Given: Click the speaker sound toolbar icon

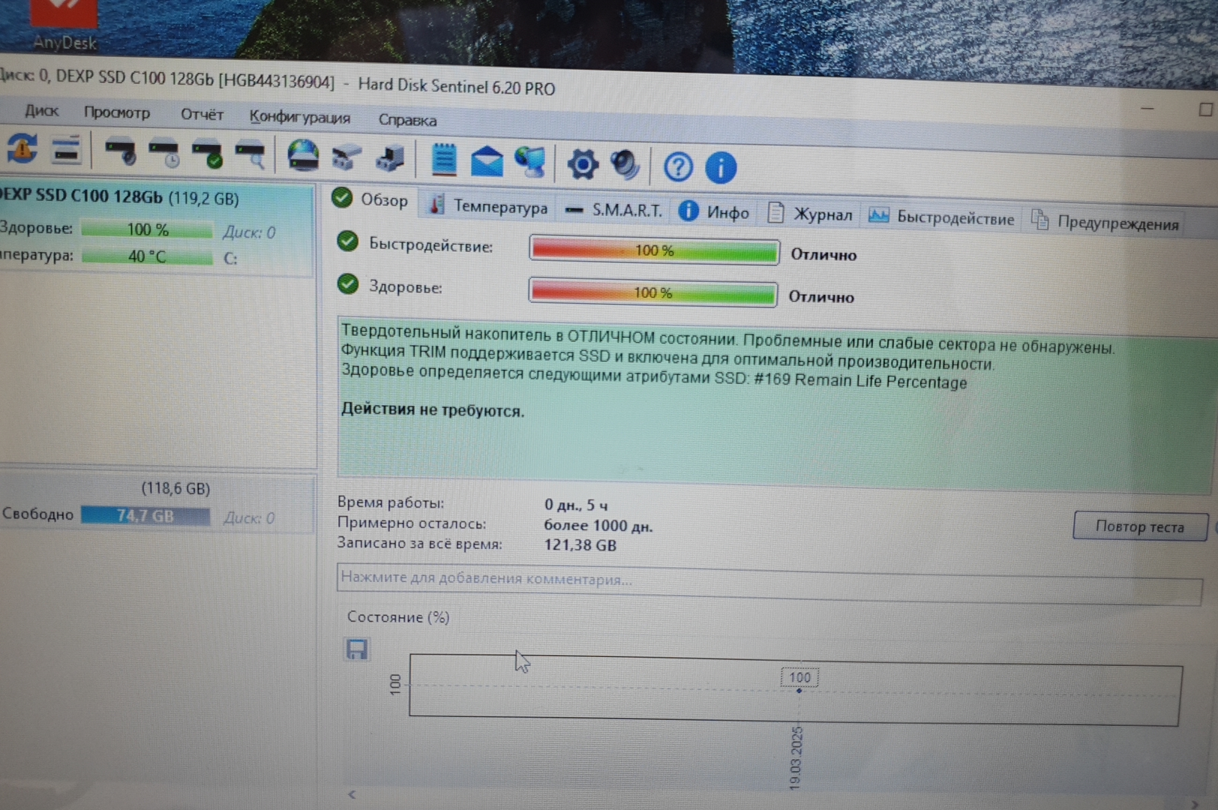Looking at the screenshot, I should click(x=625, y=164).
